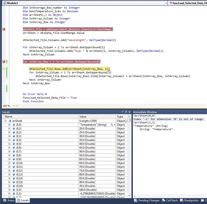Click the editor horizontal scroll left arrow
The width and height of the screenshot is (207, 204).
17,106
